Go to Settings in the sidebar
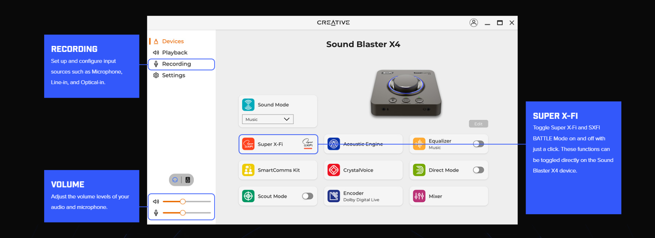This screenshot has width=655, height=238. pyautogui.click(x=173, y=75)
